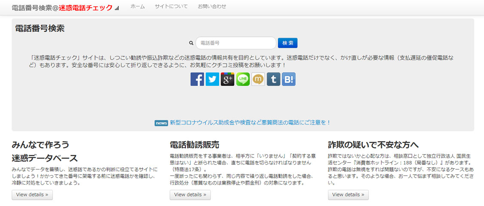The image size is (484, 206).
Task: Share via the Google+ icon
Action: tap(227, 79)
